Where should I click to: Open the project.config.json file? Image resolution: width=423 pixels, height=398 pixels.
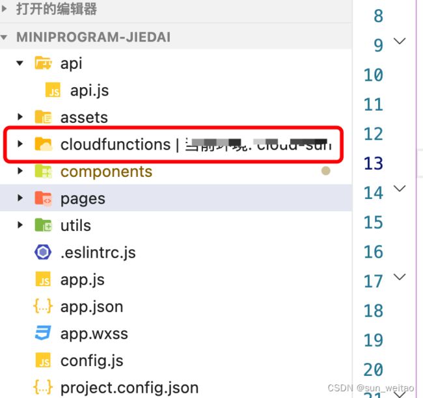coord(130,388)
